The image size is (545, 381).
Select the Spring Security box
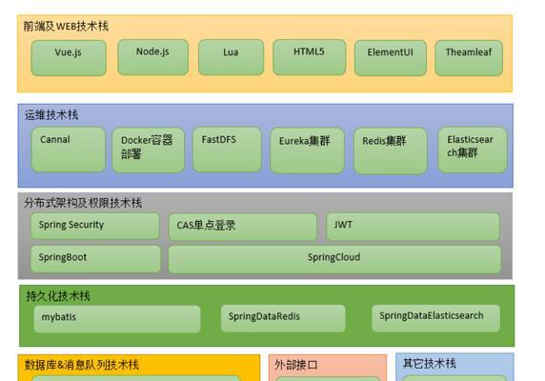[x=95, y=226]
